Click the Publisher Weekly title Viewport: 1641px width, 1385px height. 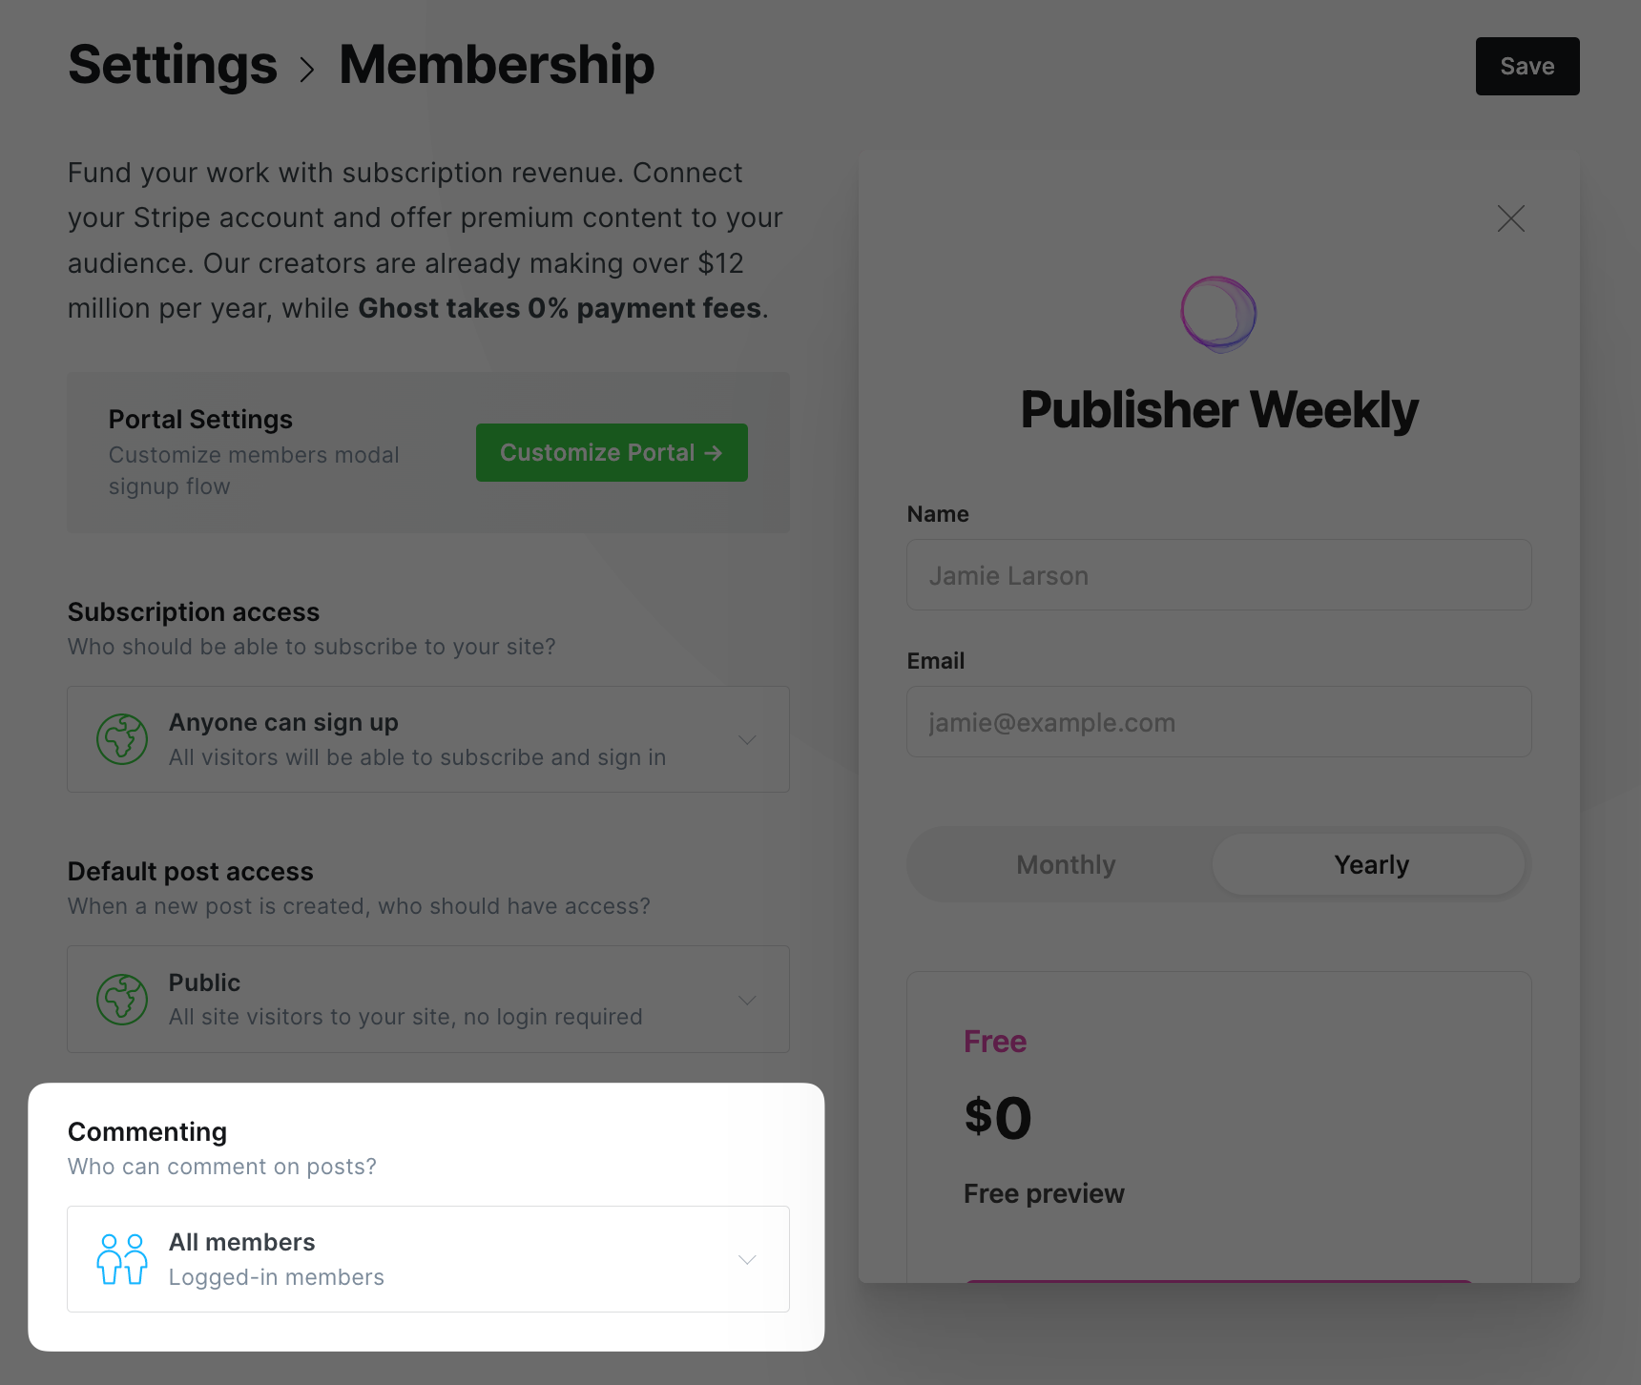click(1218, 410)
